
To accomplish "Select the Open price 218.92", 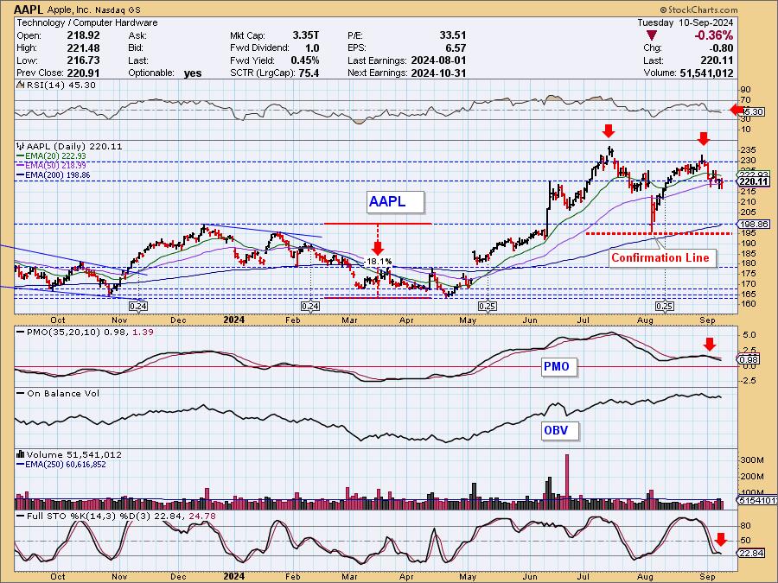I will [83, 35].
